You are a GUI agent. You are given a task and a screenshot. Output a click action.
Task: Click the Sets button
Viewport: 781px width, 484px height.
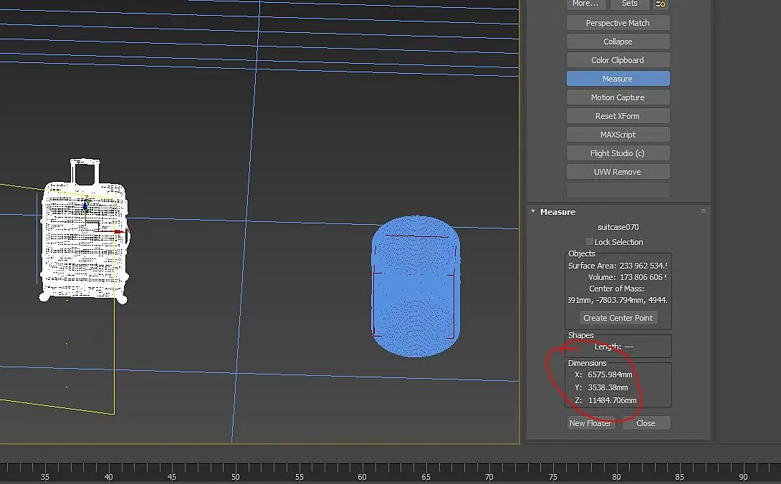coord(629,4)
